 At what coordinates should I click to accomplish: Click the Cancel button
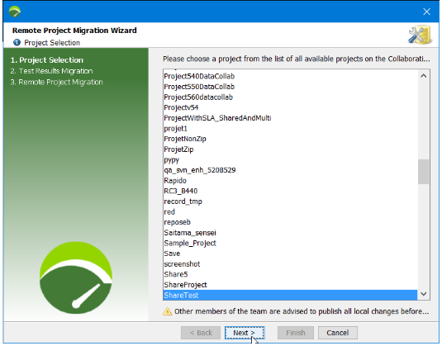coord(338,333)
